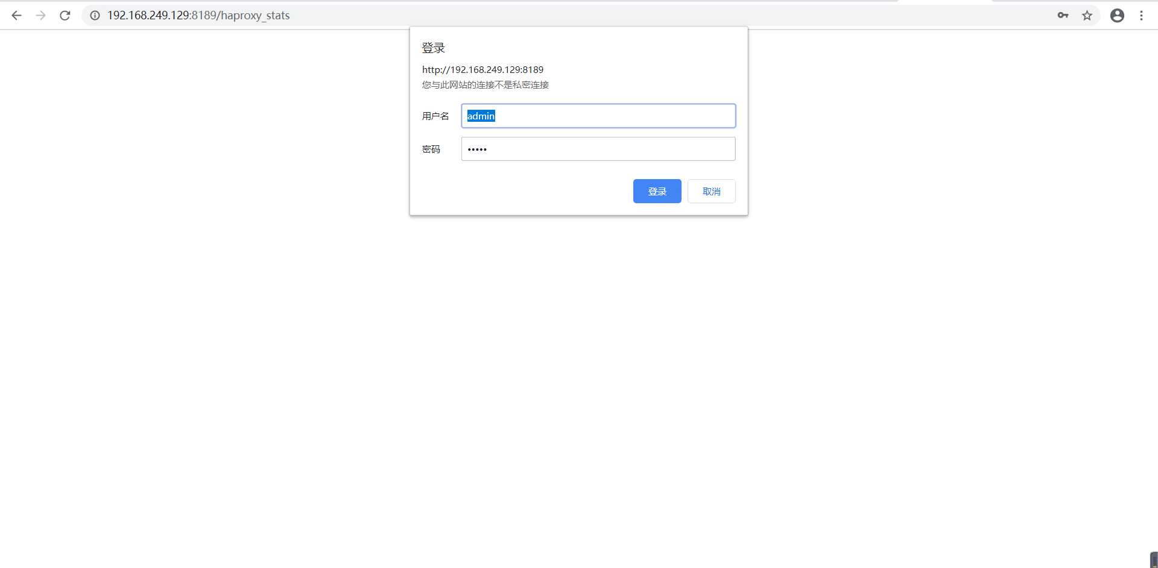This screenshot has height=568, width=1158.
Task: Reload the haproxy_stats page
Action: click(65, 16)
